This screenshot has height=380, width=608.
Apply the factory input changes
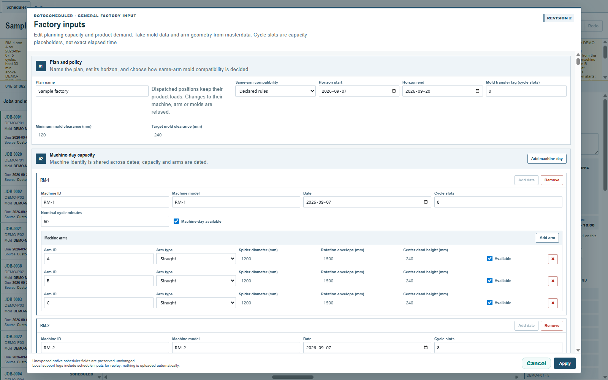tap(565, 363)
